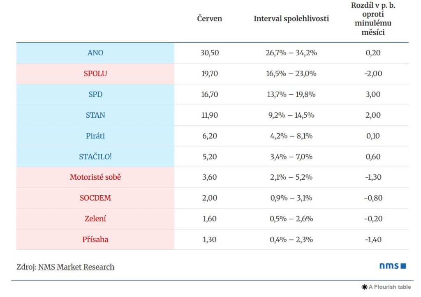Click the Flourish asterisk icon
The image size is (421, 297).
[364, 287]
